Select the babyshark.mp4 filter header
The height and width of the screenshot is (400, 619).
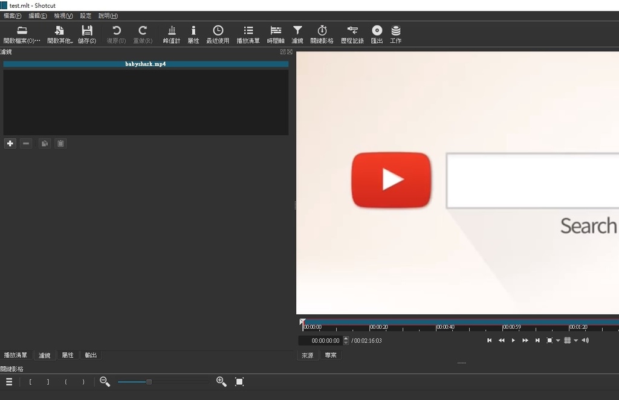146,64
